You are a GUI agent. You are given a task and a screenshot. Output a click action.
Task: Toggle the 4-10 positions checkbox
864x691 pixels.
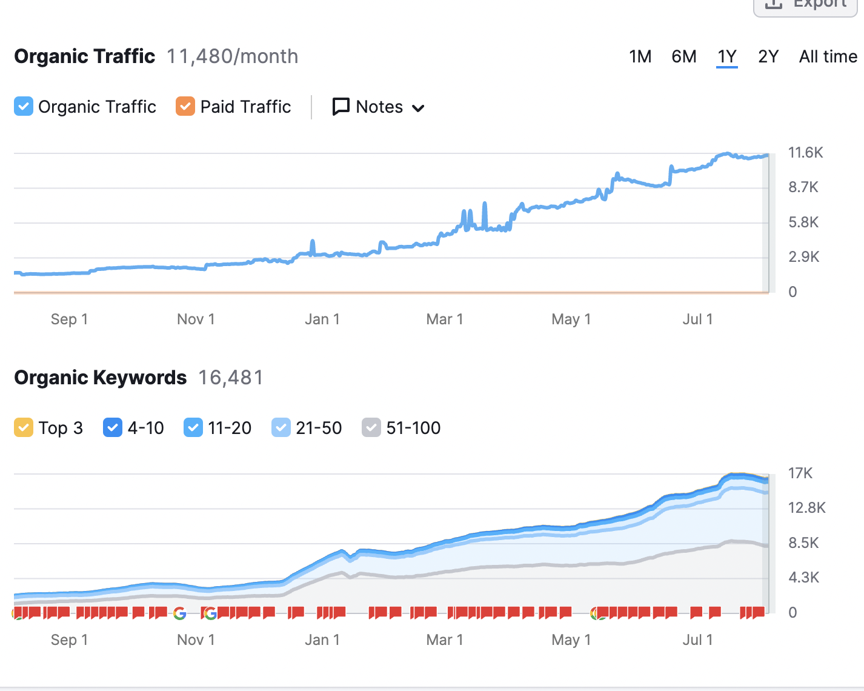pos(113,428)
